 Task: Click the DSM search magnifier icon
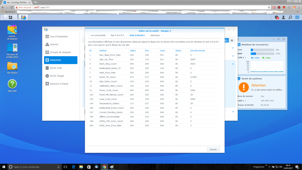click(x=290, y=18)
